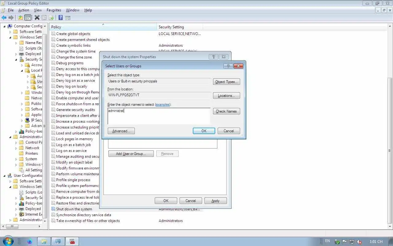This screenshot has height=246, width=393.
Task: Sort list by Policy column header
Action: pos(103,27)
